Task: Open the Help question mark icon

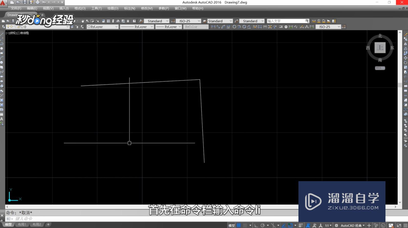Action: [x=134, y=21]
